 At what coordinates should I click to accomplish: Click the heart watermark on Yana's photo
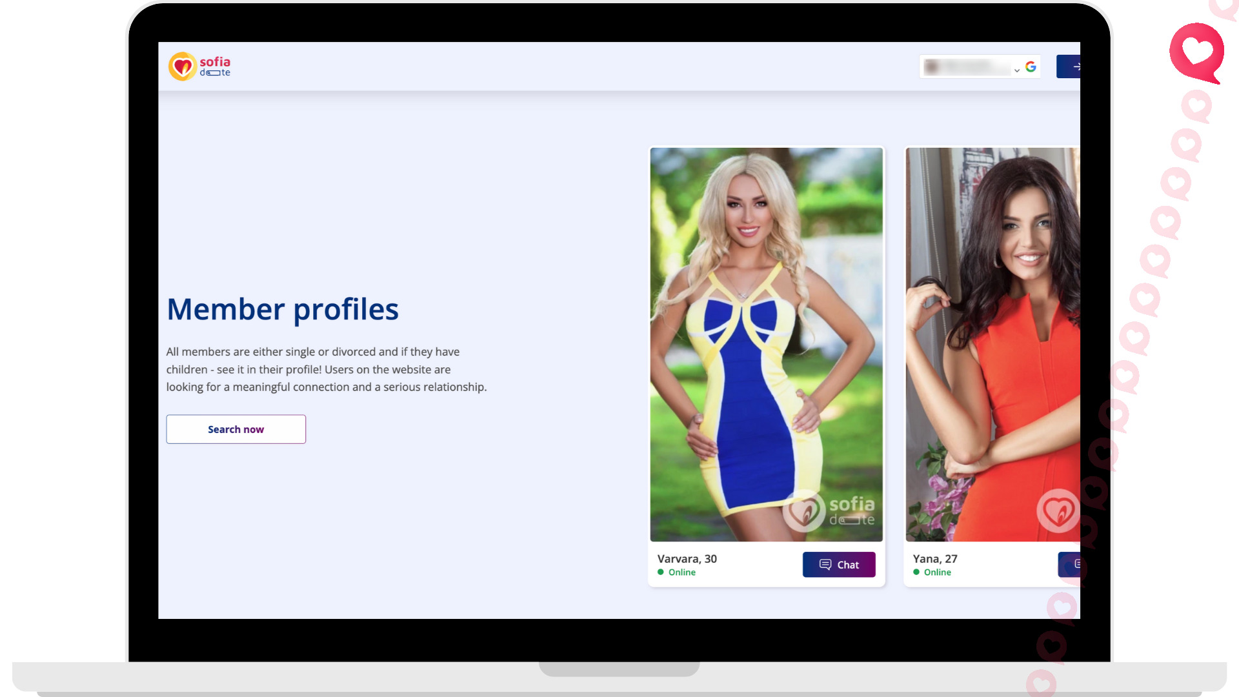tap(1058, 510)
